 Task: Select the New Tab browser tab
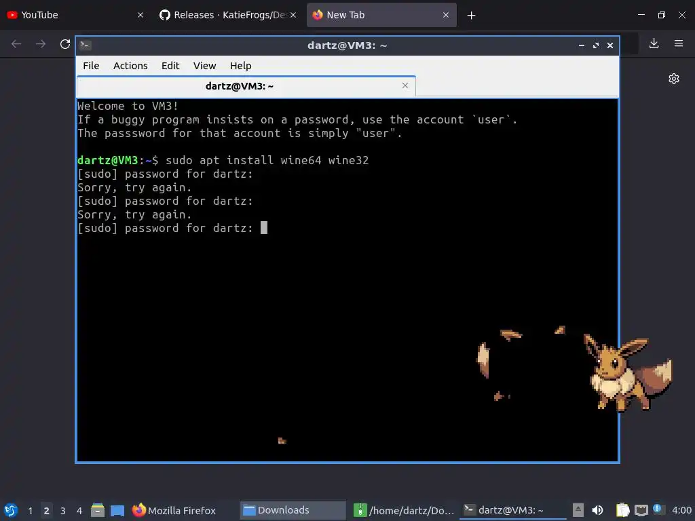381,15
